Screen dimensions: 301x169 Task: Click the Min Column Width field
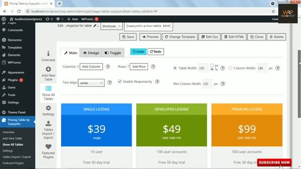coord(207,84)
